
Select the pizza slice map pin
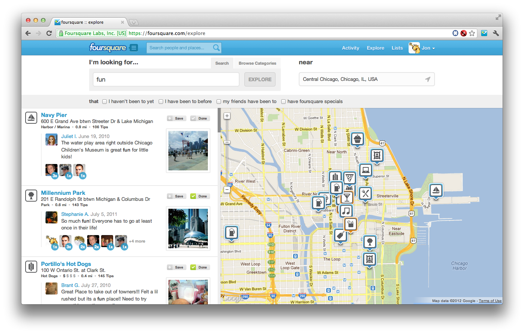[350, 178]
